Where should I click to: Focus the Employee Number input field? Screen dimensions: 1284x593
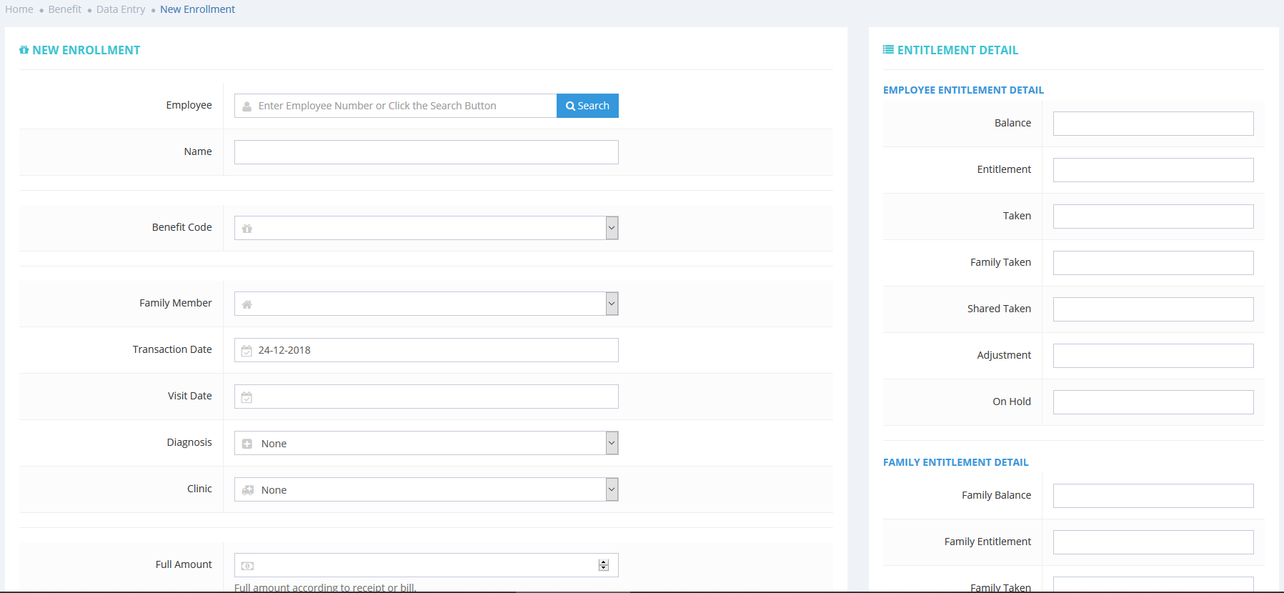click(404, 106)
